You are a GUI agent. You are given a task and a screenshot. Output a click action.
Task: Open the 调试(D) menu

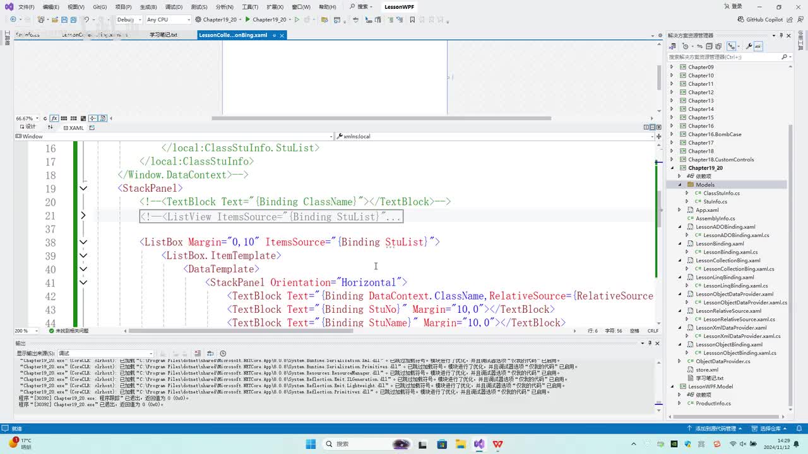pos(174,7)
